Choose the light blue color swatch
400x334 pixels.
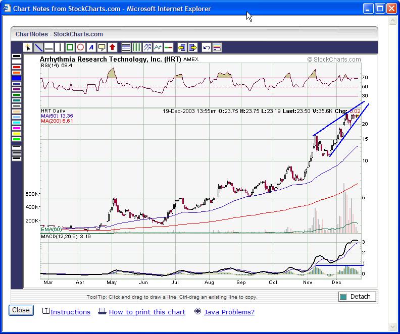coord(17,117)
